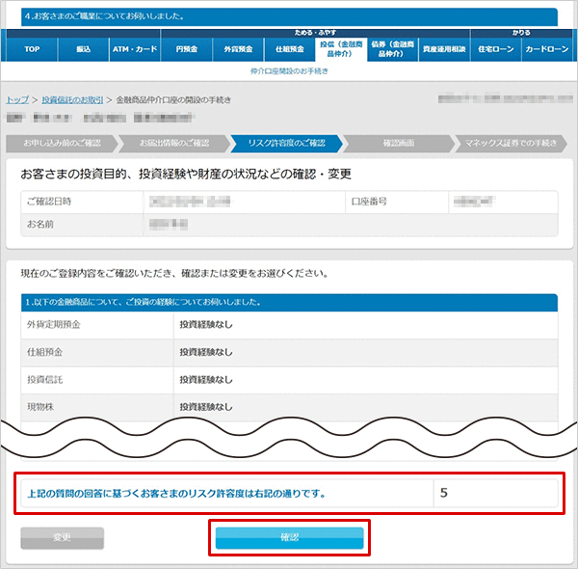Go to the 円預金 tab

coord(186,48)
